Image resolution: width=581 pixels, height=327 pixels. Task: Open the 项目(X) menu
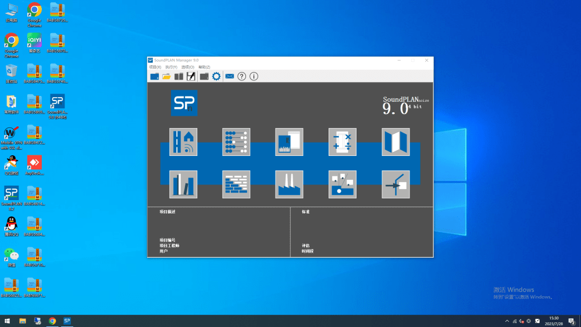pyautogui.click(x=155, y=67)
